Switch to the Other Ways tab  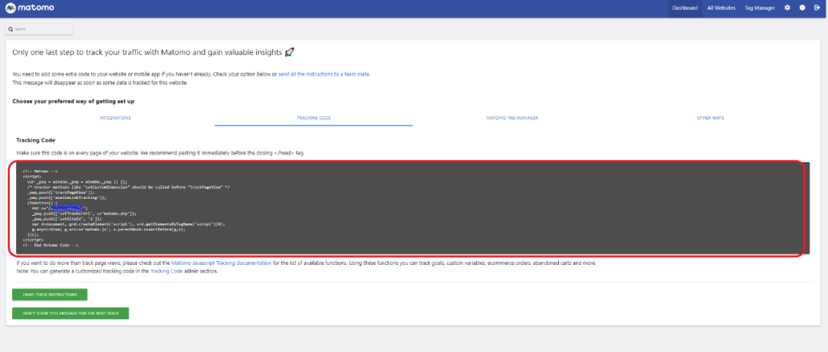coord(710,118)
